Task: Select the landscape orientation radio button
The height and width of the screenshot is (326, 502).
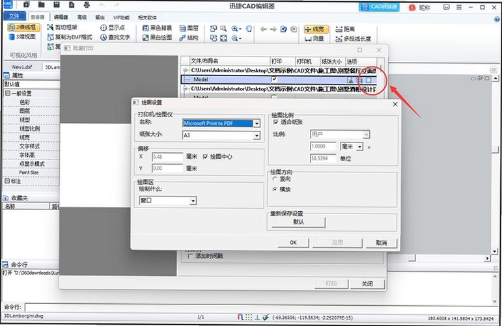Action: (275, 189)
